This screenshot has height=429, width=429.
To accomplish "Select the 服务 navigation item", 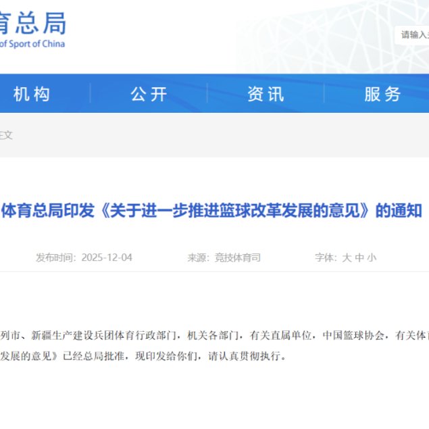I will click(382, 94).
